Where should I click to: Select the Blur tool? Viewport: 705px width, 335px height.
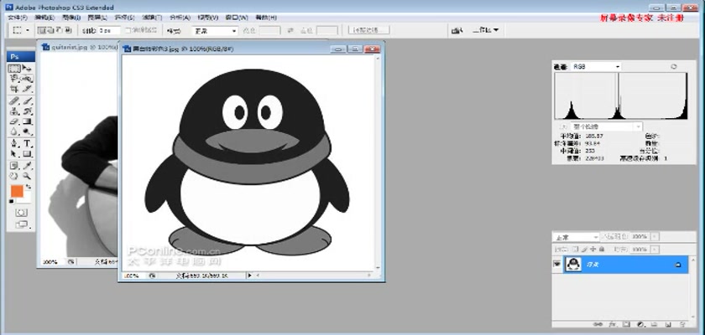click(15, 131)
